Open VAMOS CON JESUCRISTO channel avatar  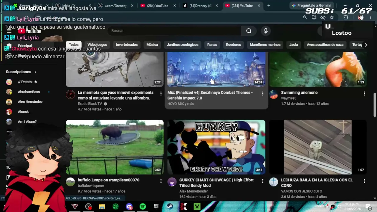pyautogui.click(x=274, y=182)
